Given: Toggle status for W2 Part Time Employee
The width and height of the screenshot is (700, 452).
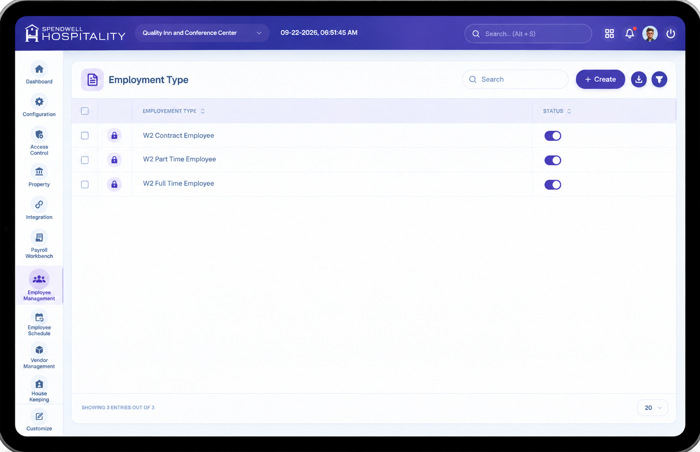Looking at the screenshot, I should [553, 160].
